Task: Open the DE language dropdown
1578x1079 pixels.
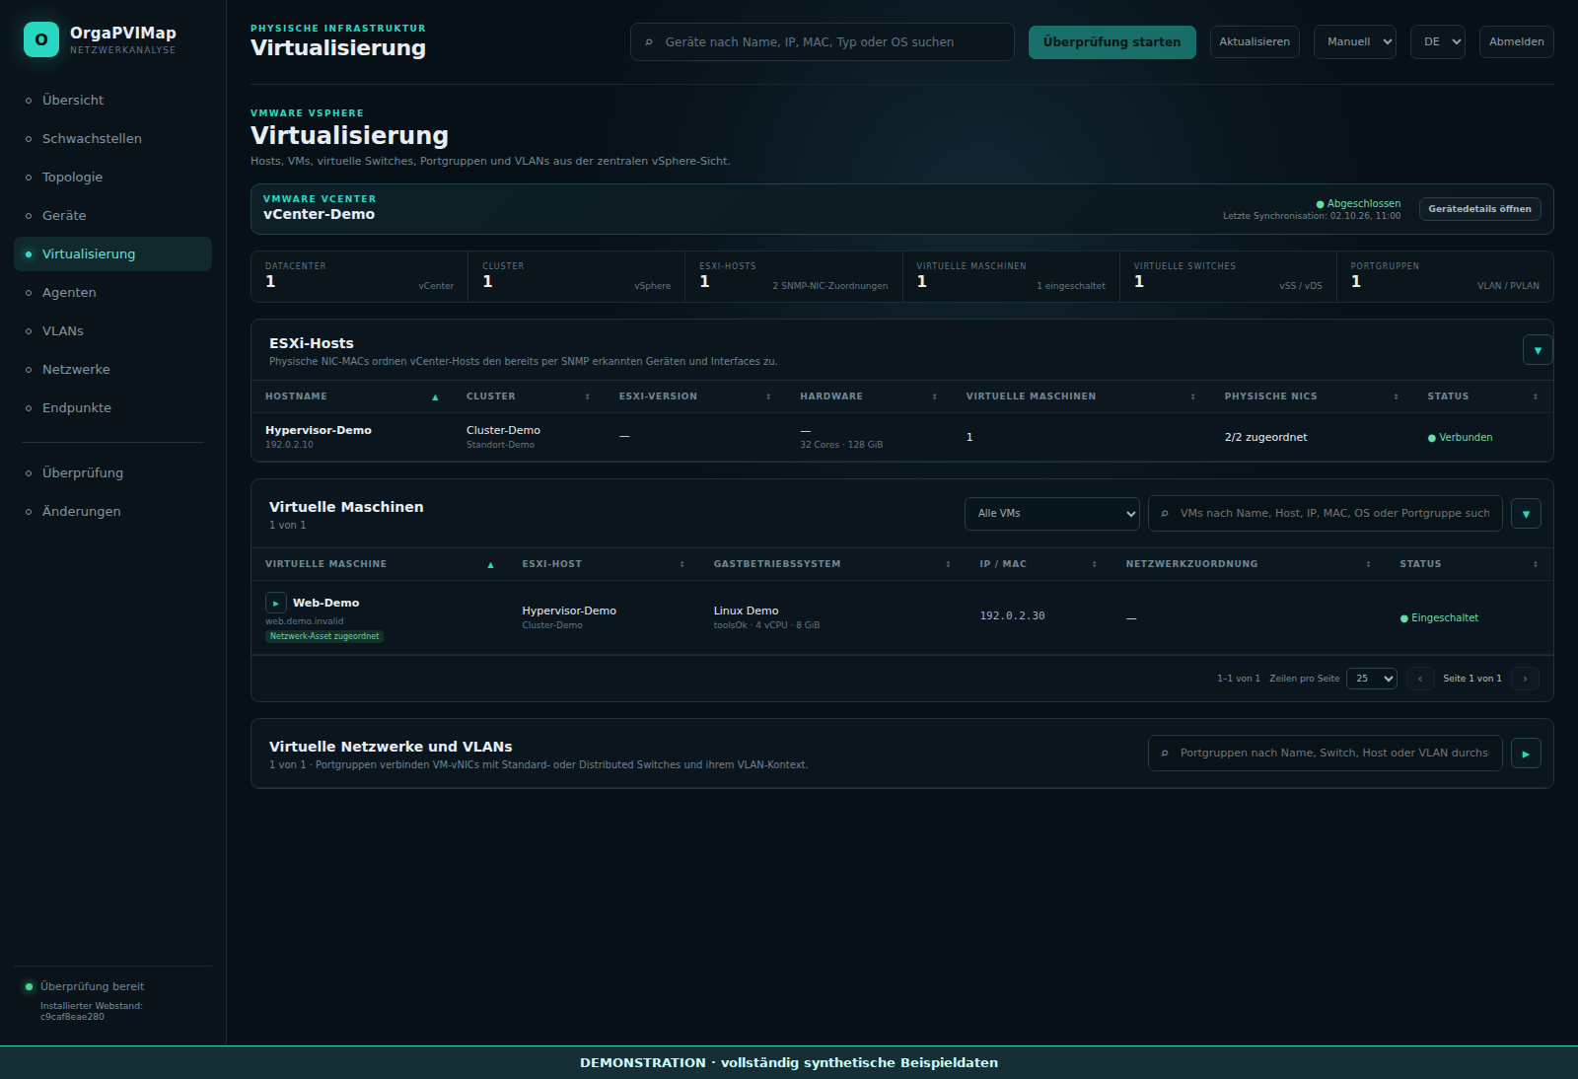Action: [x=1438, y=42]
